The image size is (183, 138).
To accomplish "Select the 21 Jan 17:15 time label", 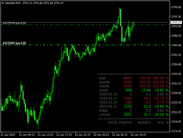I will tap(64, 135).
